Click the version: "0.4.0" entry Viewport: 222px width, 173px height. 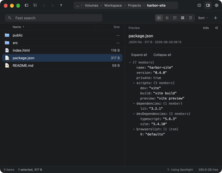point(152,73)
